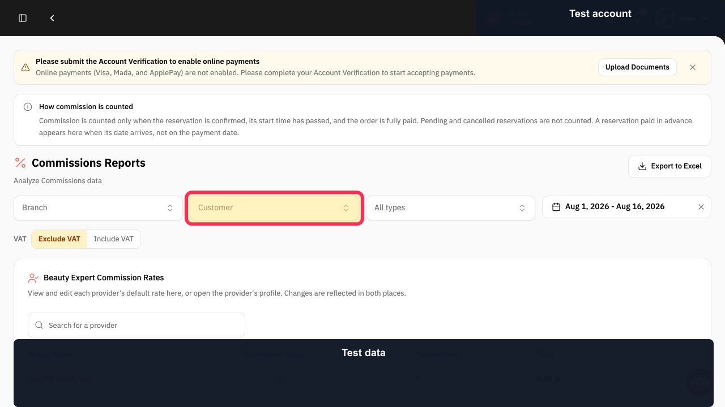Screen dimensions: 725x407
Task: Dismiss the account verification banner
Action: click(693, 67)
